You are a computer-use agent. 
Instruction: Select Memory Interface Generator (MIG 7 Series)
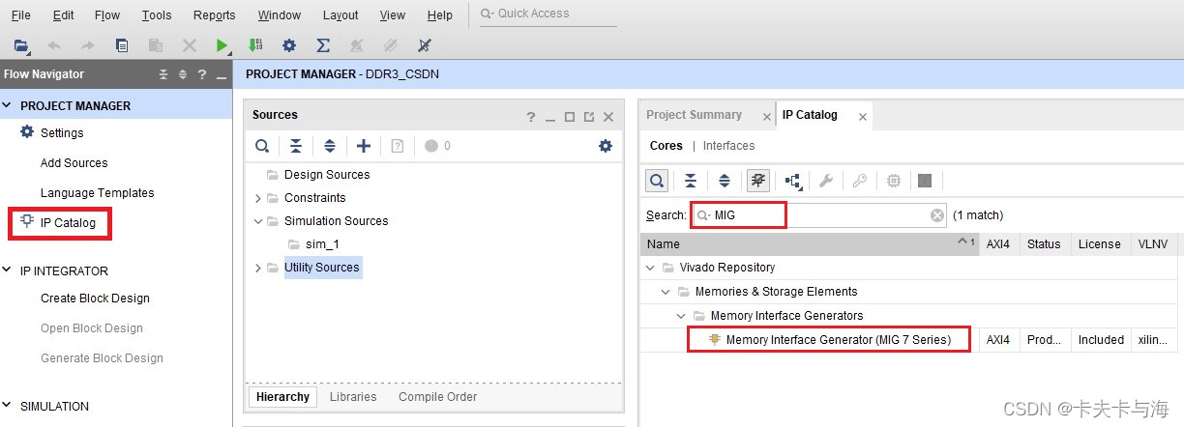[838, 340]
